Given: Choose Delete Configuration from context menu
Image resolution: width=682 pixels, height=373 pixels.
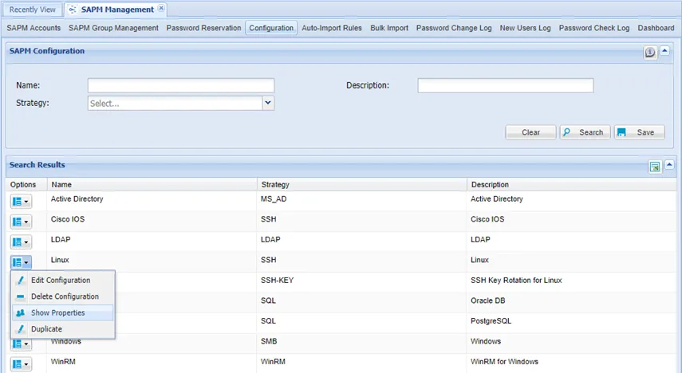Looking at the screenshot, I should [63, 296].
